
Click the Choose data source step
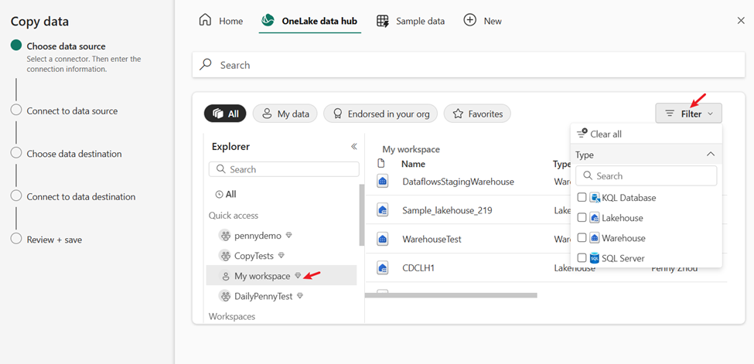(x=66, y=46)
